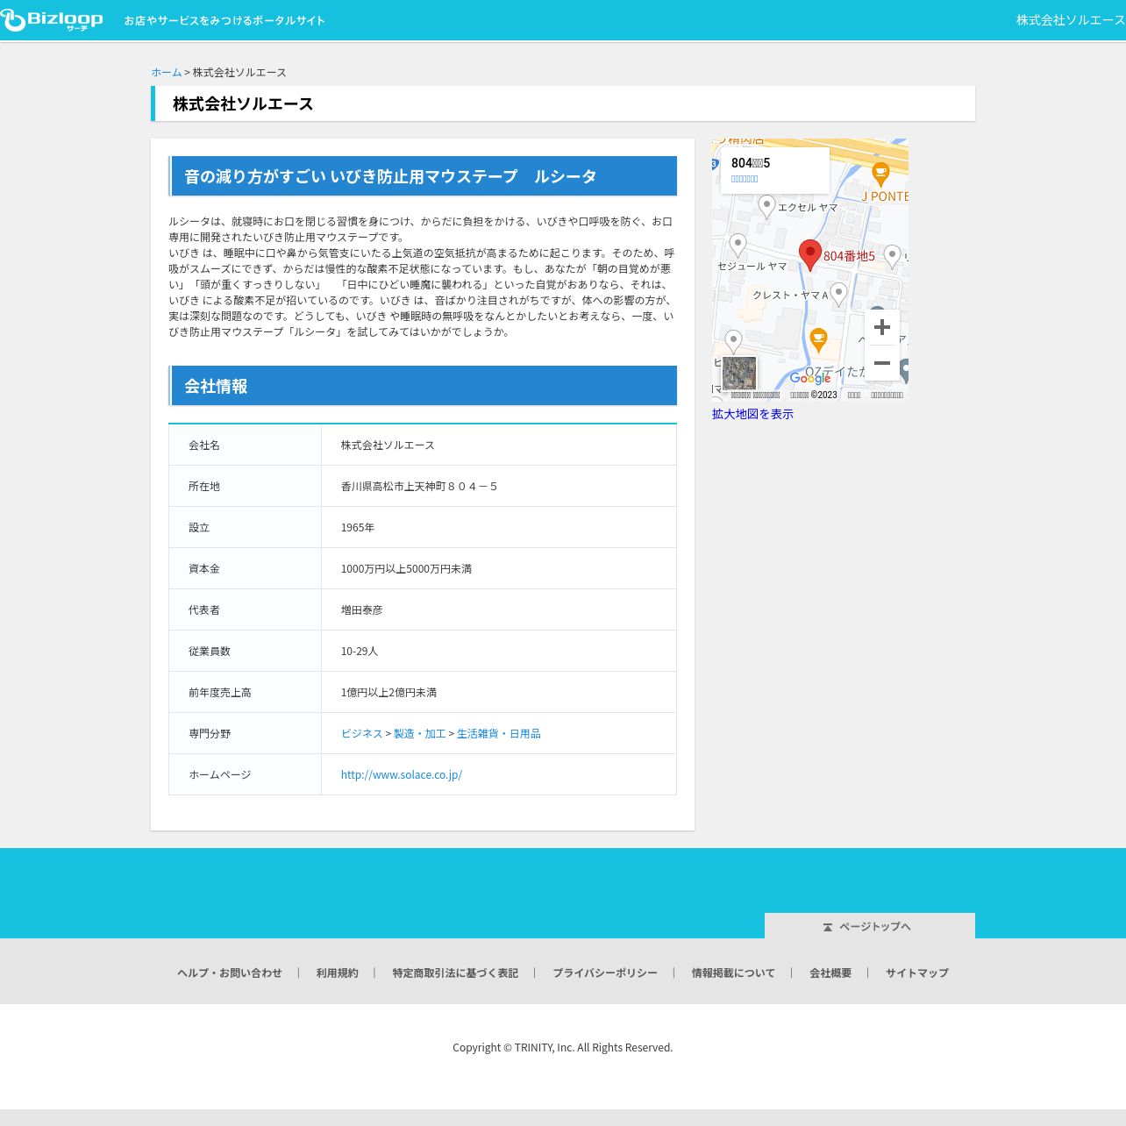
Task: Select the エクセル ヤマ map marker
Action: point(766,207)
